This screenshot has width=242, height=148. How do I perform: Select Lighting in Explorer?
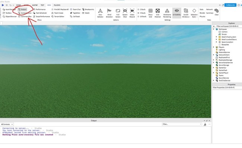(222, 50)
